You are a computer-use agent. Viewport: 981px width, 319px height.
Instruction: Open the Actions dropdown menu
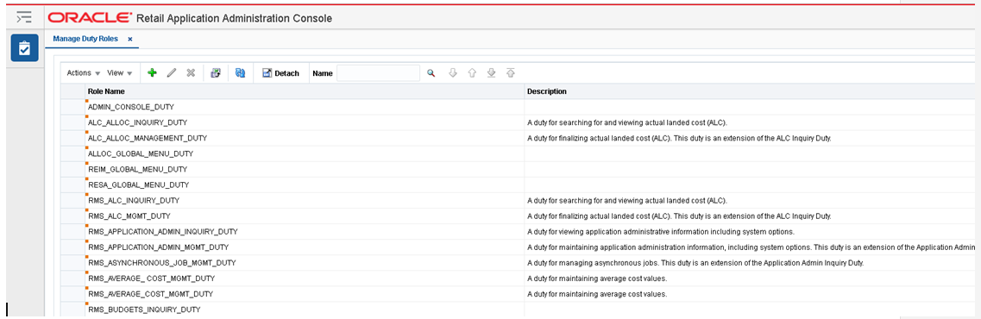pyautogui.click(x=84, y=73)
